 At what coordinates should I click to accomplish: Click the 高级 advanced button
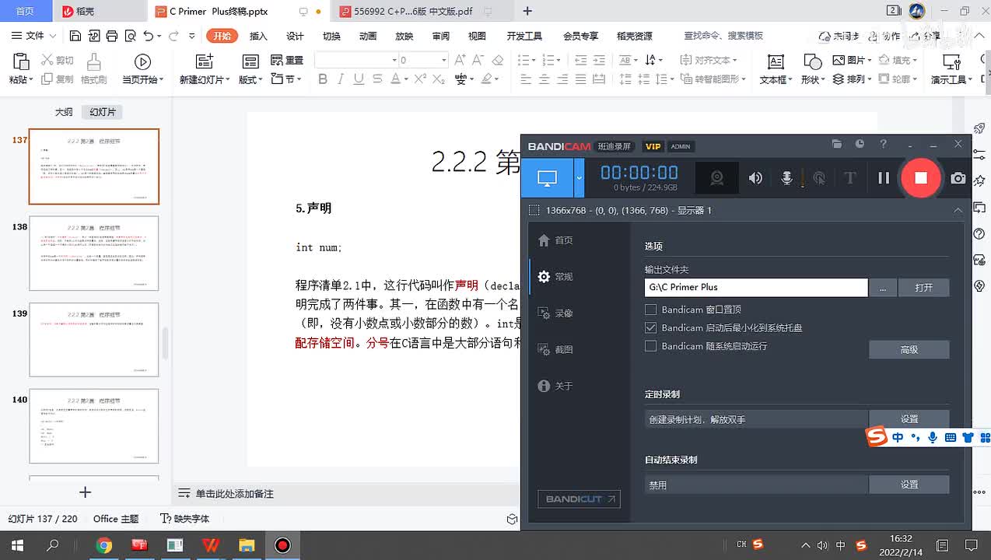click(909, 349)
